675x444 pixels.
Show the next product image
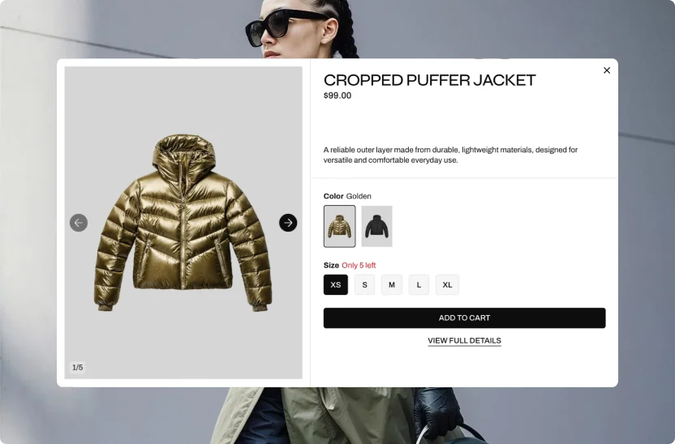point(288,223)
